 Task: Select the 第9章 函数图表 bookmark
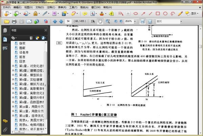[31, 102]
